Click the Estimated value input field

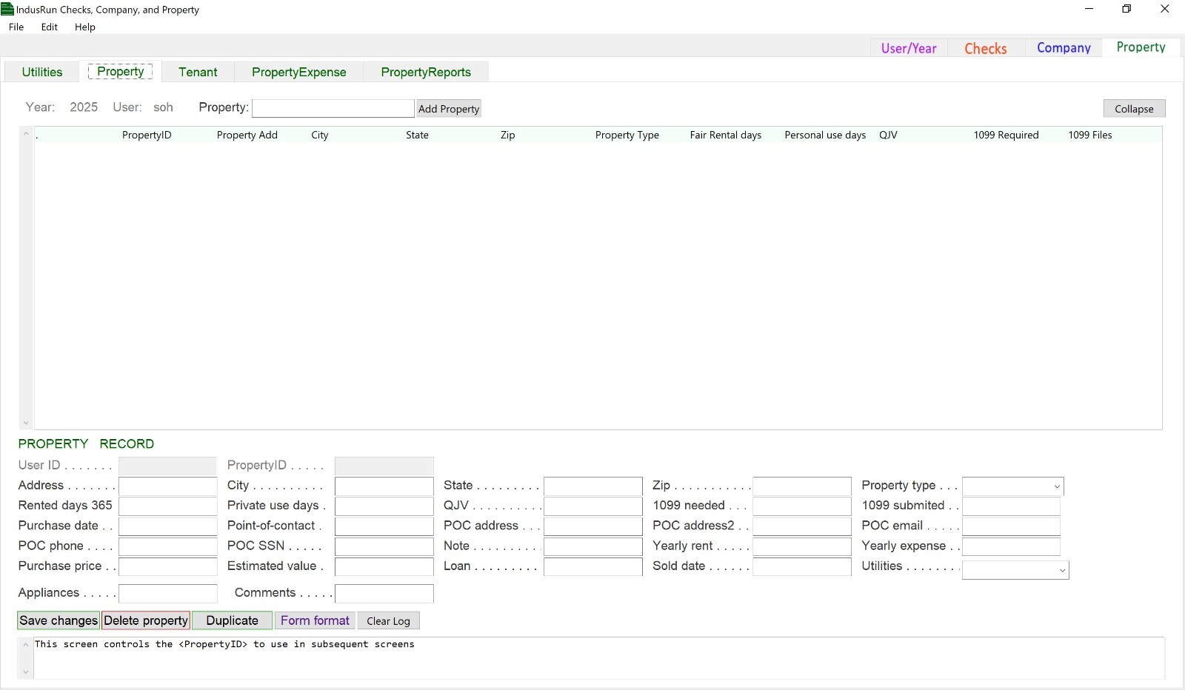(x=384, y=566)
